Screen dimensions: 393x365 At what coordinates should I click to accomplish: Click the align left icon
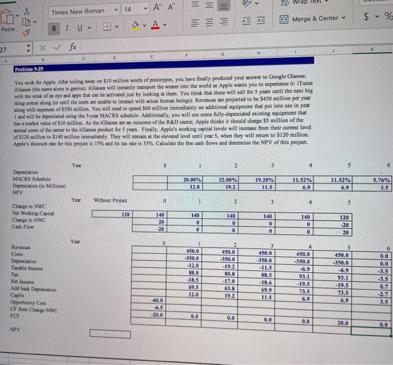click(195, 23)
